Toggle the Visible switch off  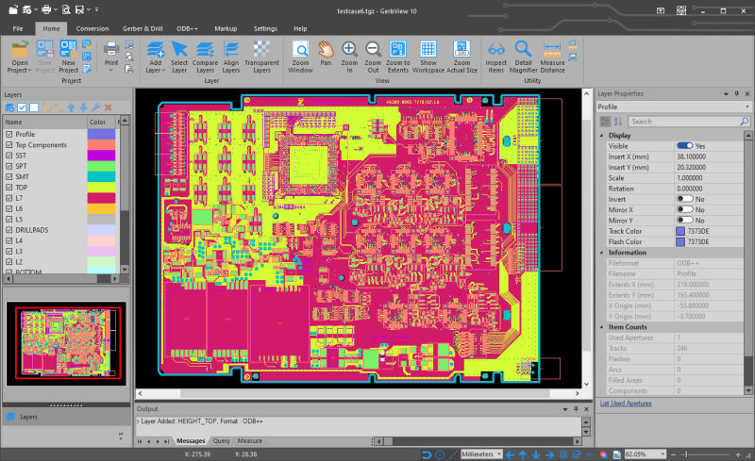(684, 146)
